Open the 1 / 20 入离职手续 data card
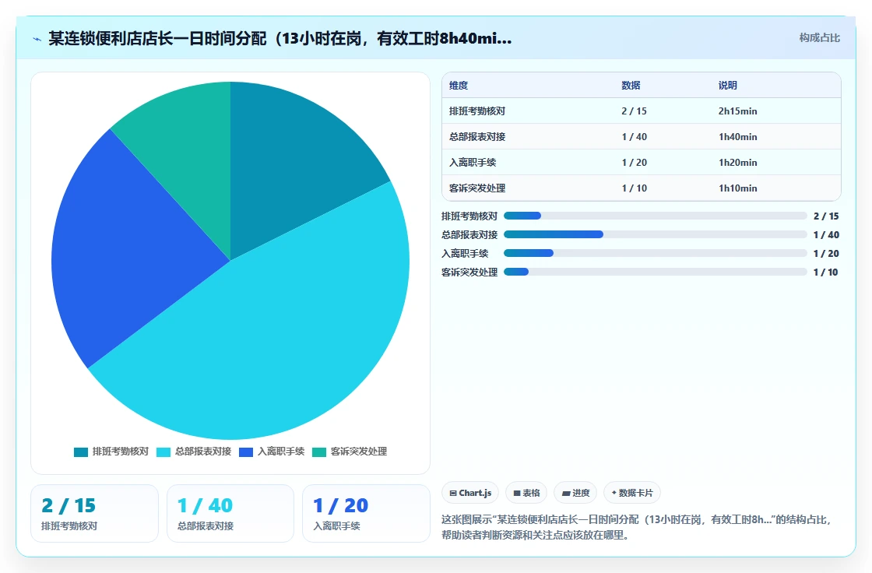The image size is (872, 573). 366,514
